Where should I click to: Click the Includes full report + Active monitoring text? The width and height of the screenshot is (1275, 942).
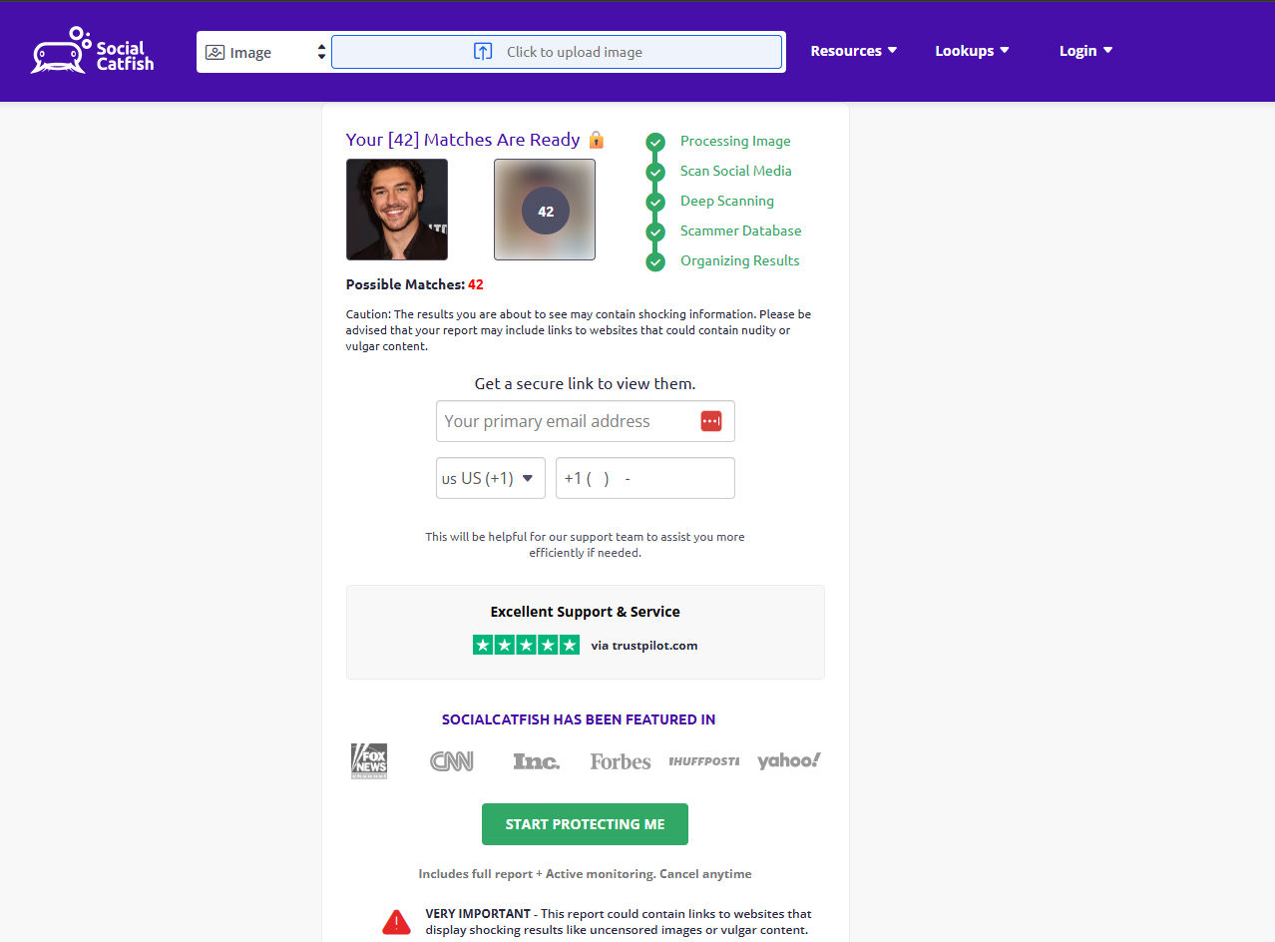click(x=585, y=874)
